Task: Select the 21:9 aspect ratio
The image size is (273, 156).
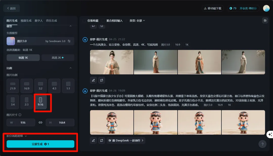Action: pos(13,86)
